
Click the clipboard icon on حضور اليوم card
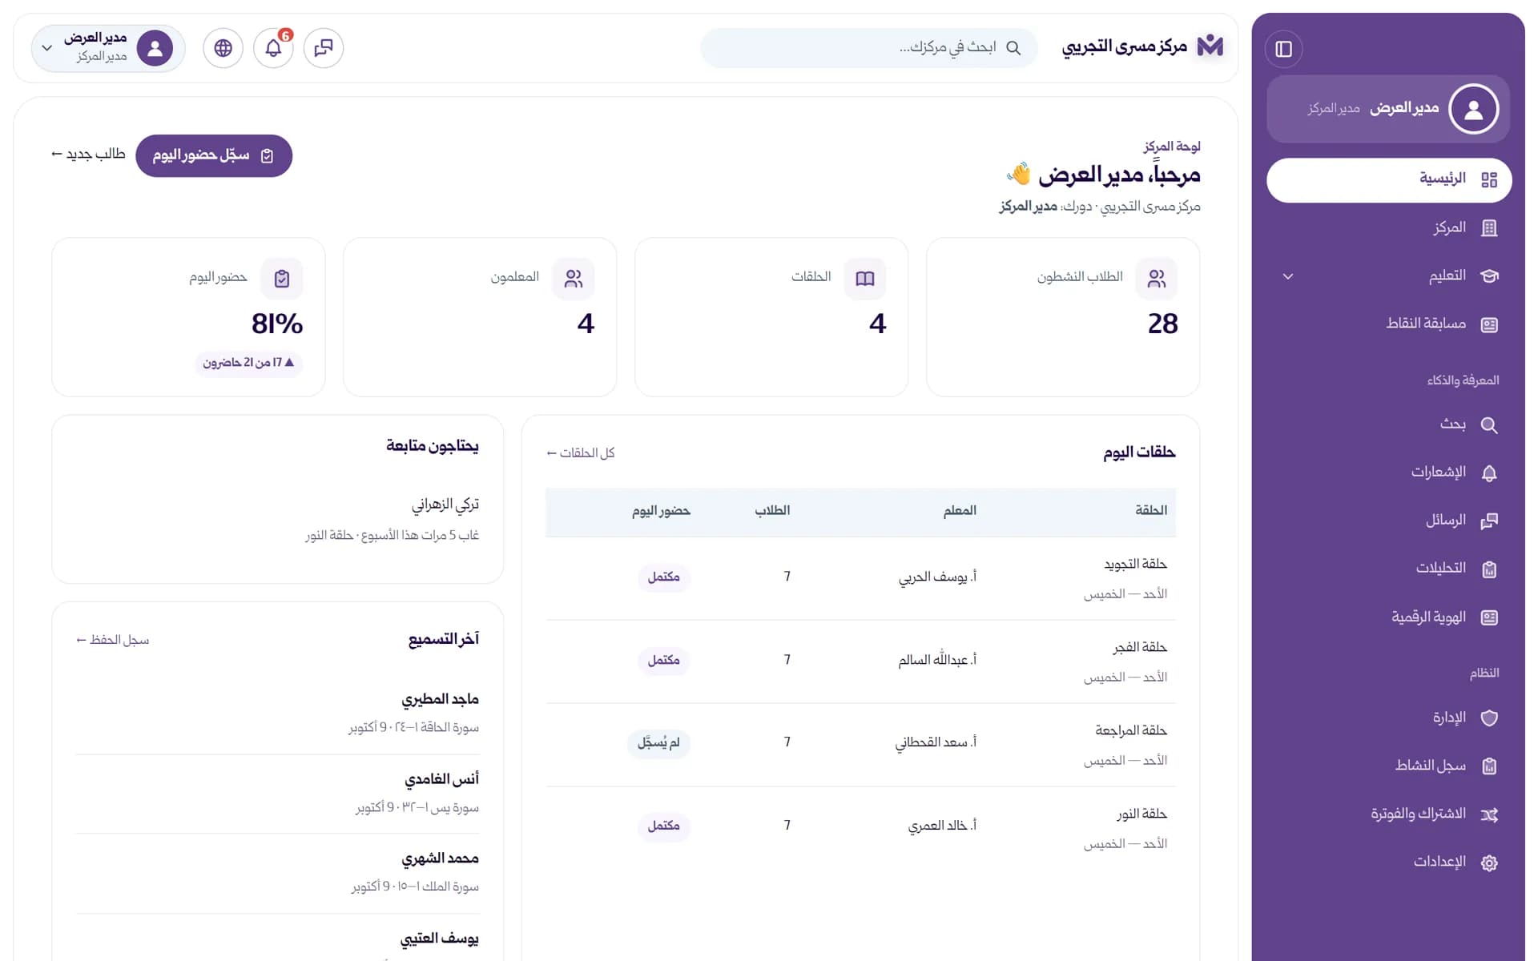(x=281, y=279)
